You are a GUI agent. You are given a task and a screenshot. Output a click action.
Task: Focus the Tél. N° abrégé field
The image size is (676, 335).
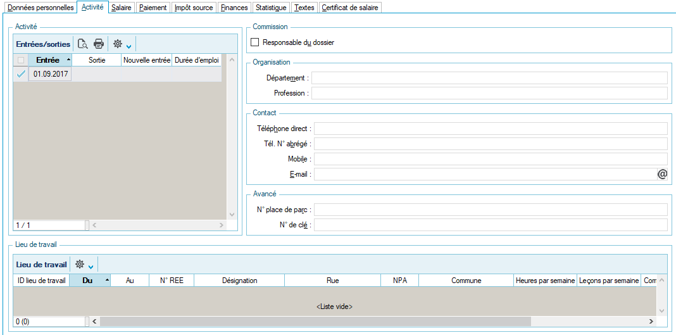coord(491,144)
